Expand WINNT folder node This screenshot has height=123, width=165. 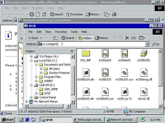tap(36, 81)
